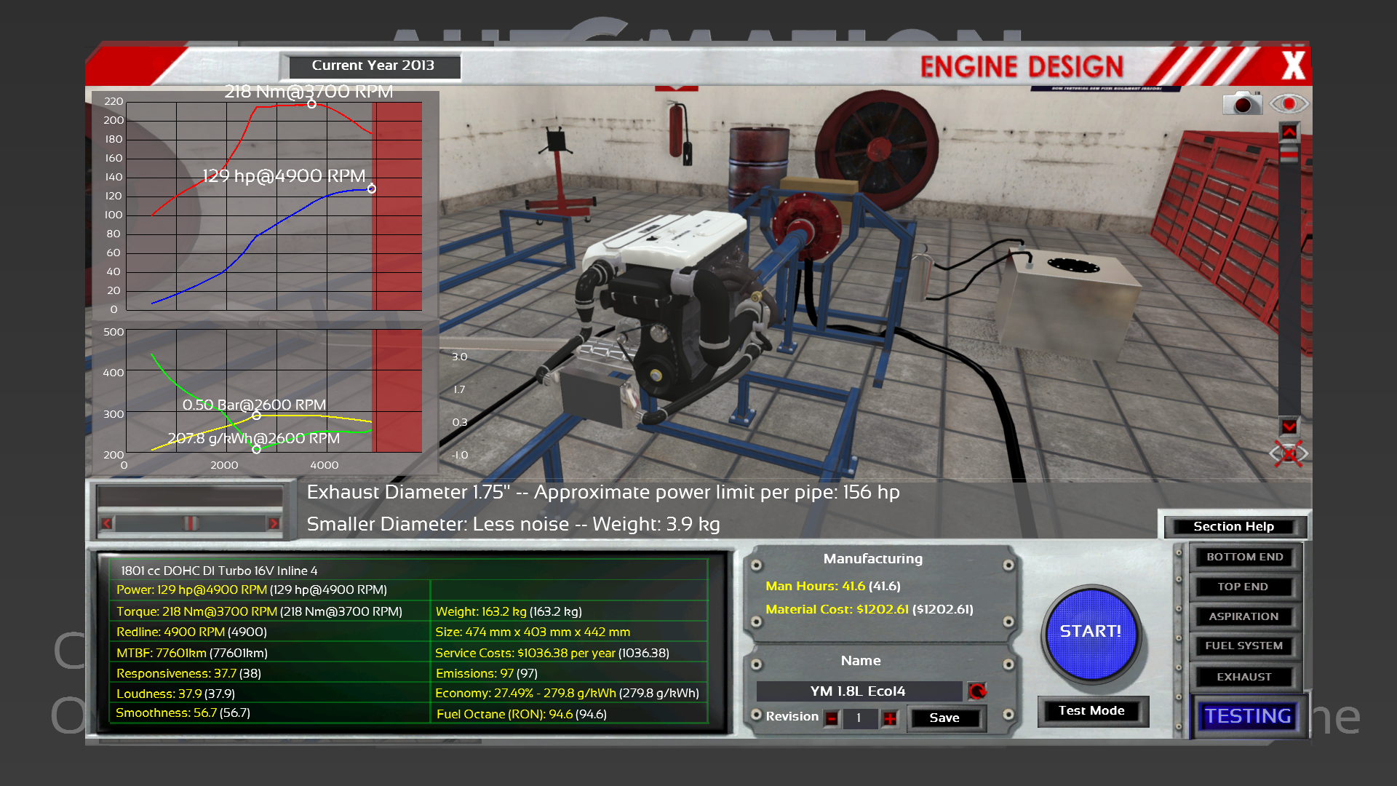Switch to ASPIRATION tab
This screenshot has width=1397, height=786.
pyautogui.click(x=1244, y=616)
